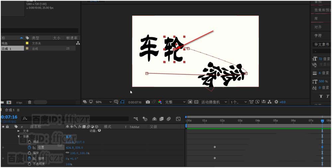
Task: Click the always preview this view icon
Action: click(85, 102)
